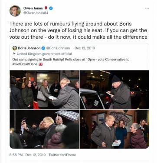Screen dimensions: 157x163
Task: Click the quoted tweet's Dec 12, 2019 date
Action: 85,48
